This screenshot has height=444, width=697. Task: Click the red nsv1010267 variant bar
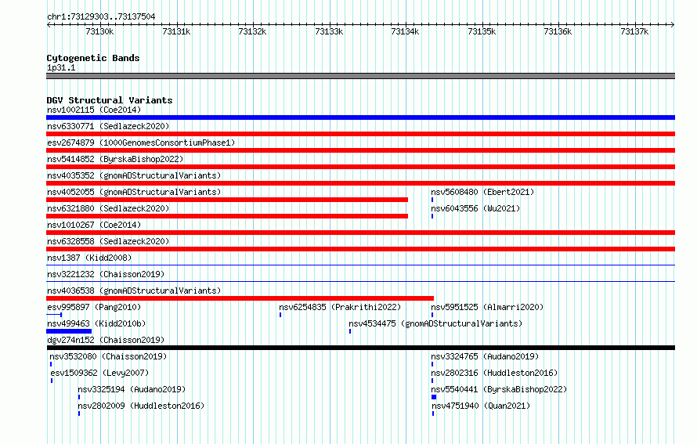click(360, 233)
